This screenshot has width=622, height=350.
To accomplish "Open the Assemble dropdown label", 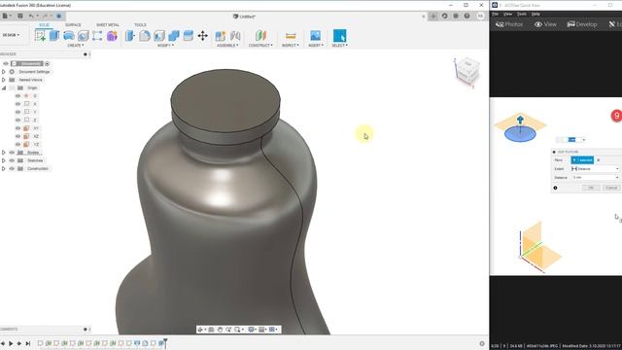I will pyautogui.click(x=227, y=46).
